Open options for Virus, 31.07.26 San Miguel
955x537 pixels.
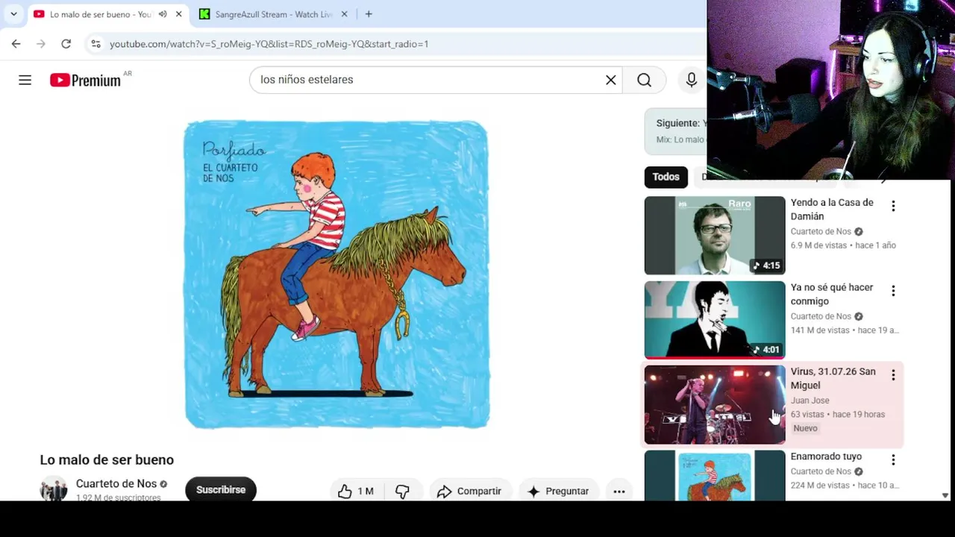[893, 375]
